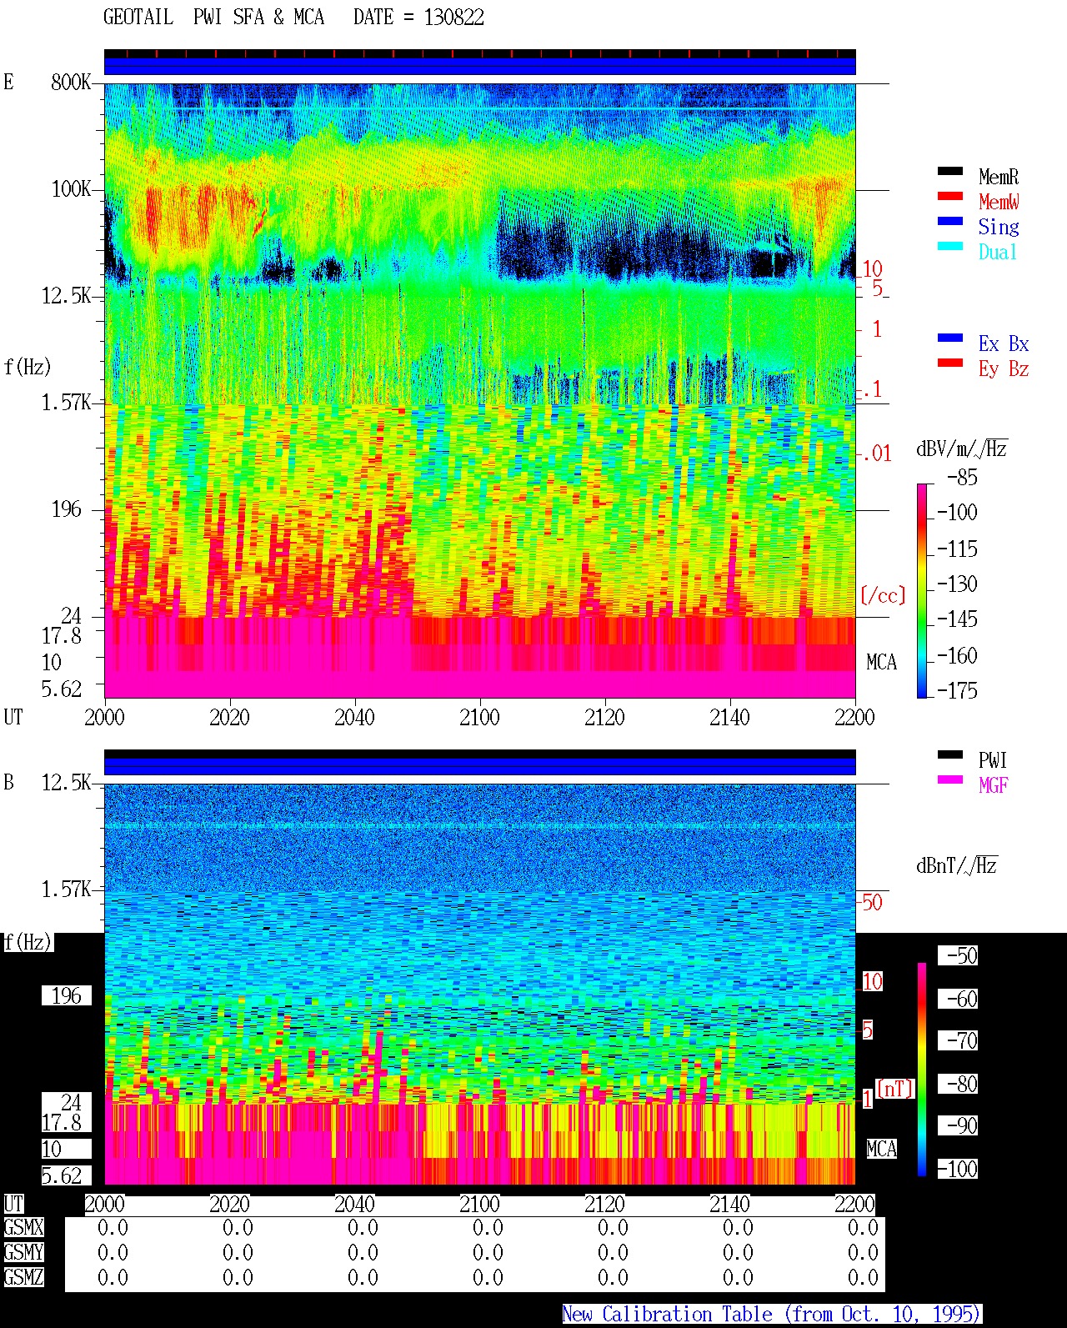Click the dBnT color scale bar
1067x1328 pixels.
click(922, 1070)
